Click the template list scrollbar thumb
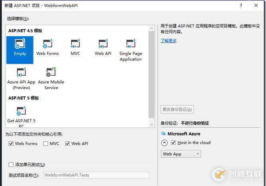266x186 pixels. (x=151, y=74)
